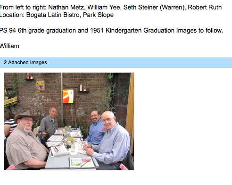The width and height of the screenshot is (232, 185).
Task: Click the "2 Attached Images" header bar
Action: [116, 62]
